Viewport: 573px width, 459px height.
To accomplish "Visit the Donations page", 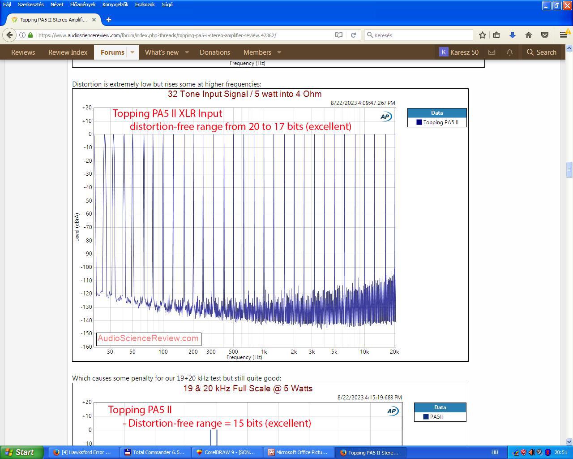I will tap(215, 52).
